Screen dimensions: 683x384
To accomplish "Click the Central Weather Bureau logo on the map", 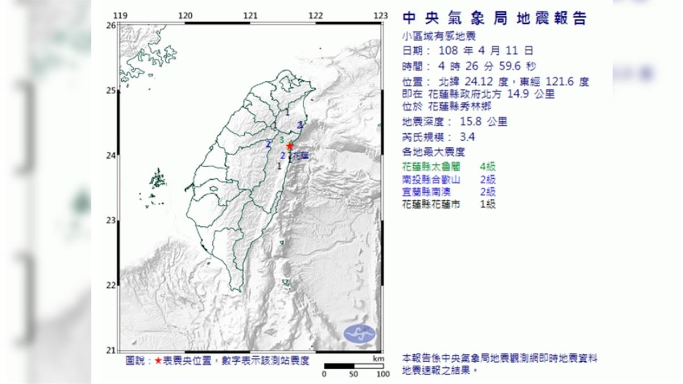I will tap(360, 333).
